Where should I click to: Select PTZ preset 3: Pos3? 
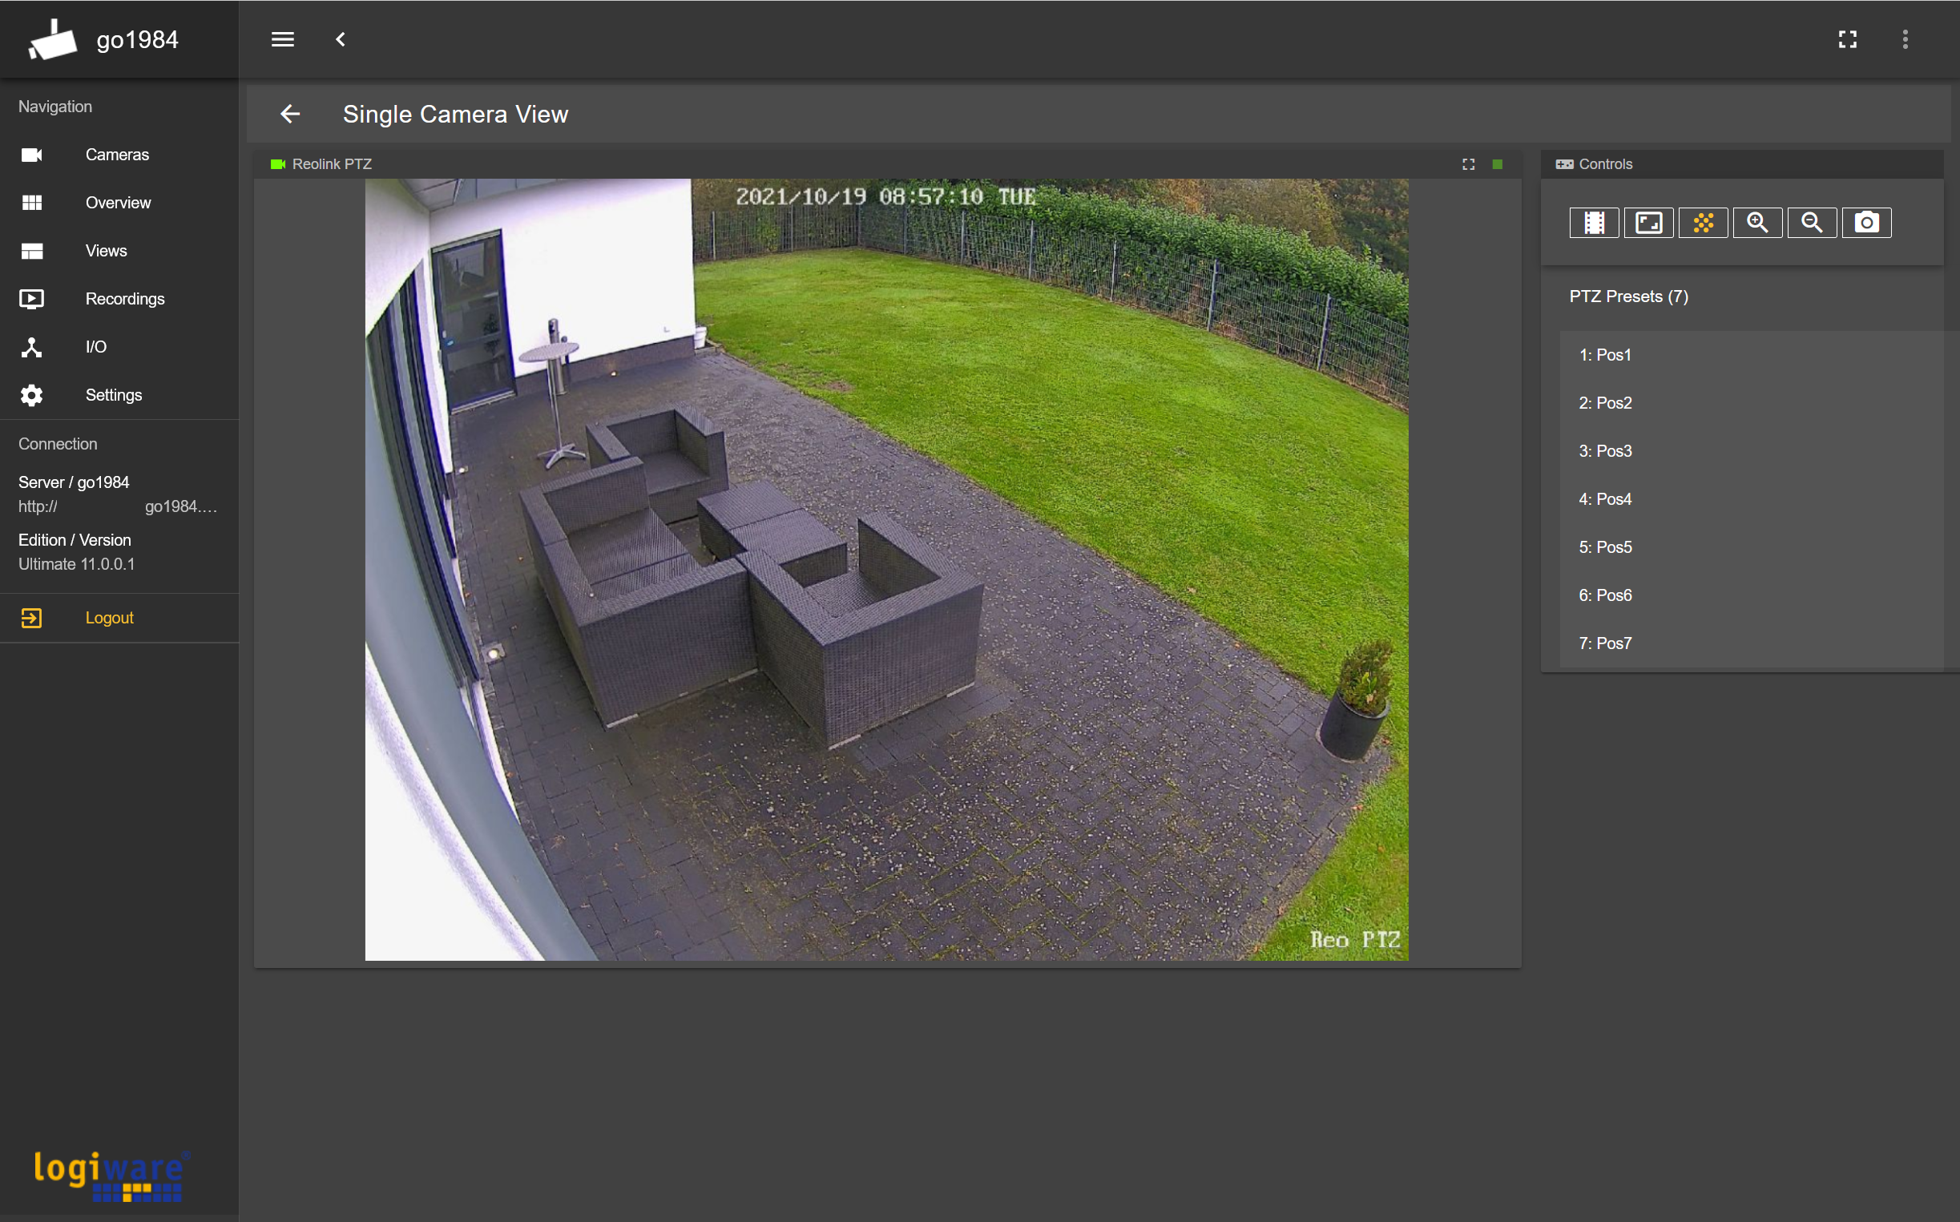tap(1751, 451)
